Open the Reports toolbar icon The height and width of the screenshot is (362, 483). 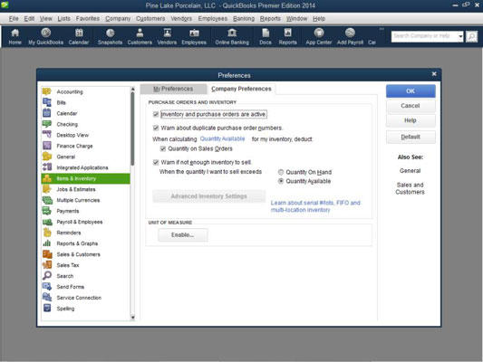pos(287,36)
